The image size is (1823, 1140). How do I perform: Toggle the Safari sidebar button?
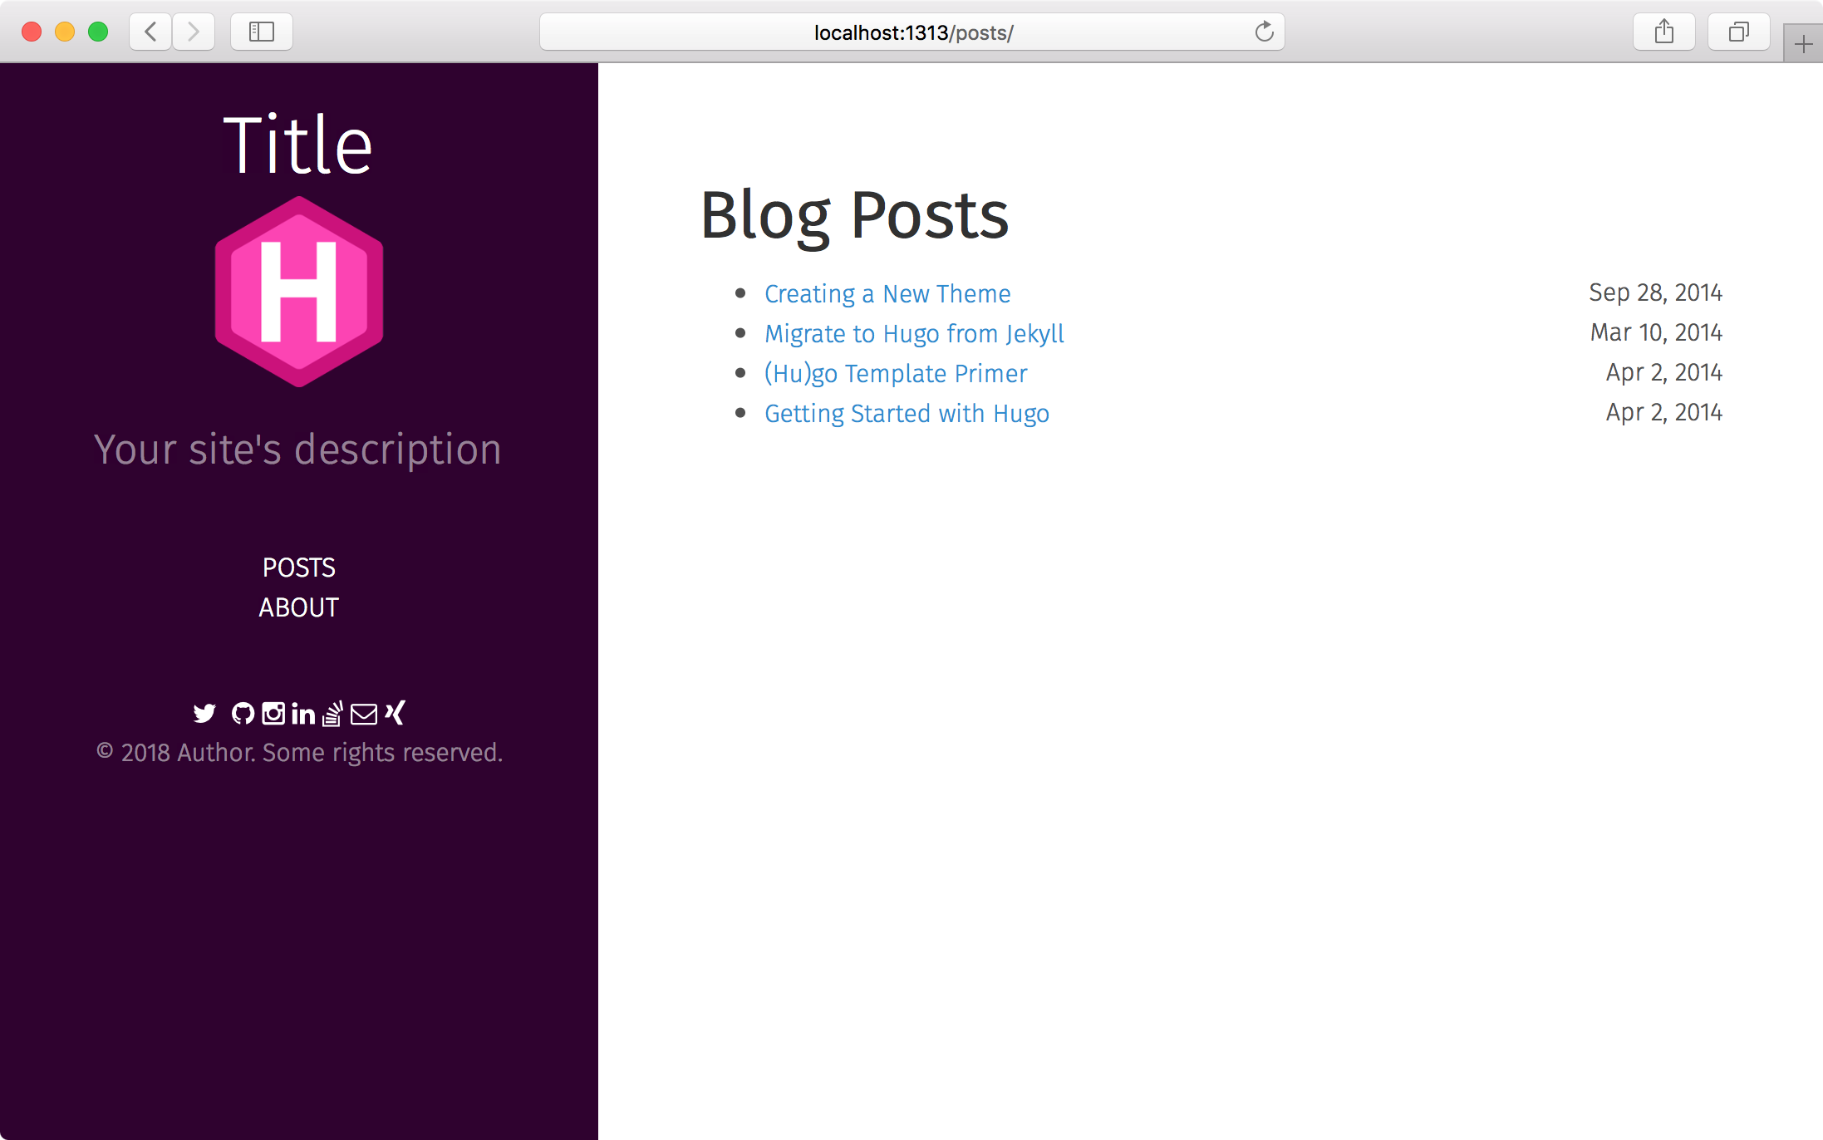262,32
